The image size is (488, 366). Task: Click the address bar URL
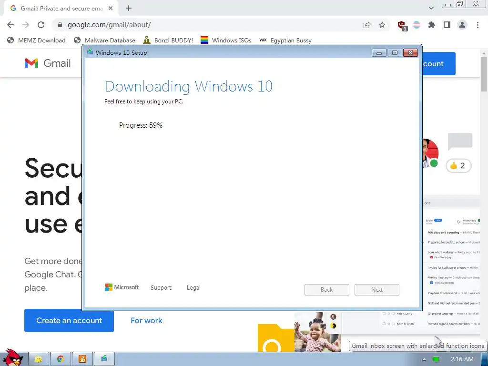[109, 25]
